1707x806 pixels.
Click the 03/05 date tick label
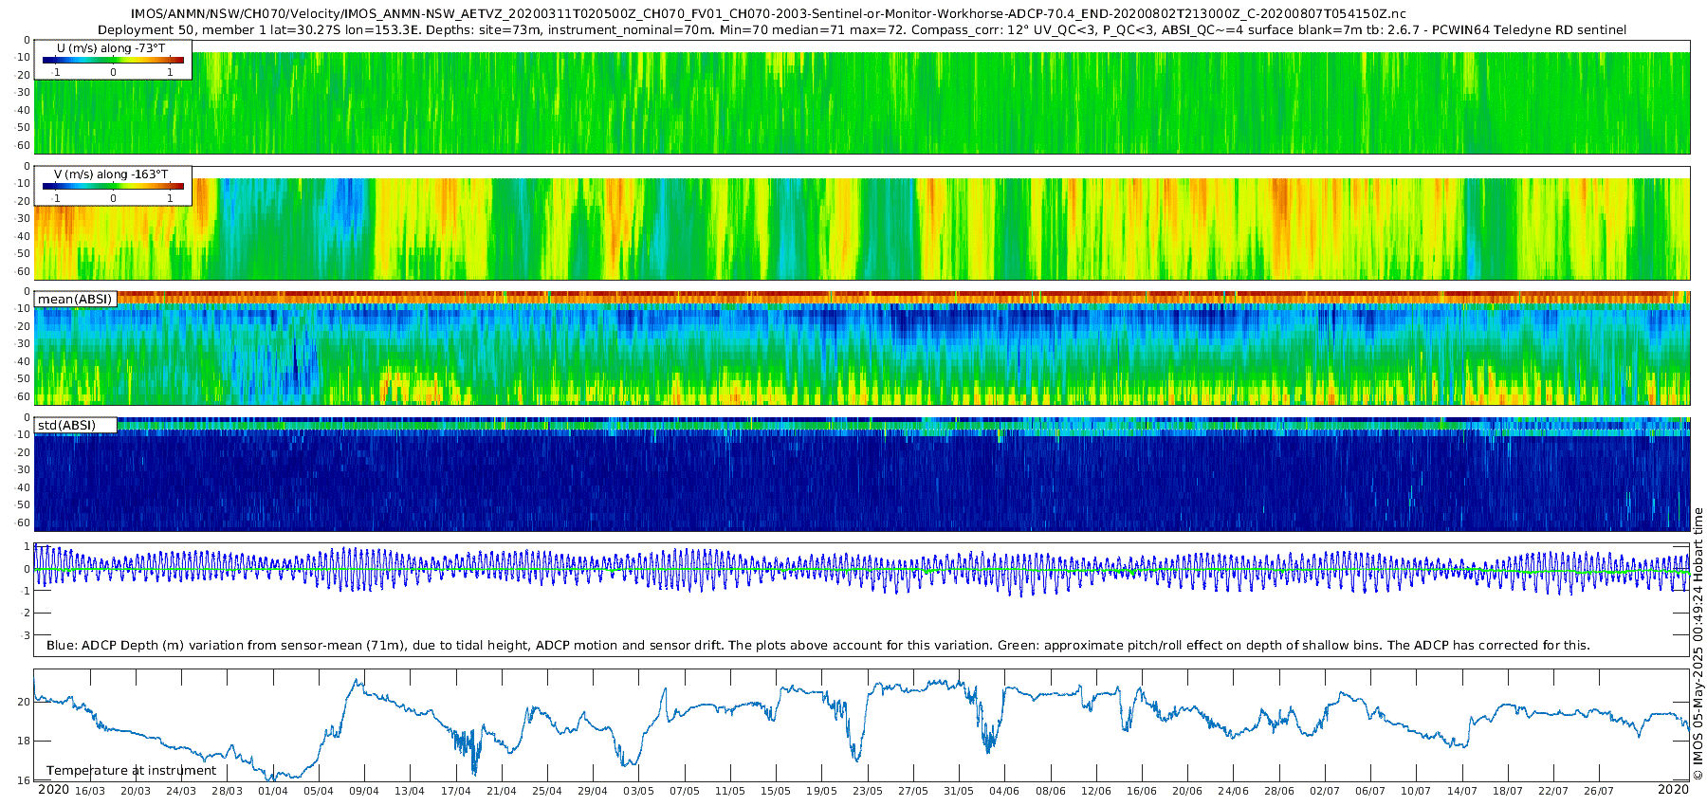(638, 791)
